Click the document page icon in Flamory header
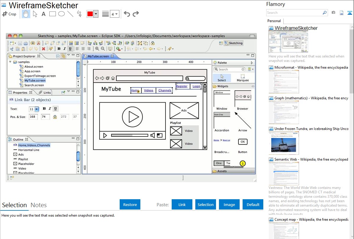Viewport: 354px width, 239px height. pos(342,13)
